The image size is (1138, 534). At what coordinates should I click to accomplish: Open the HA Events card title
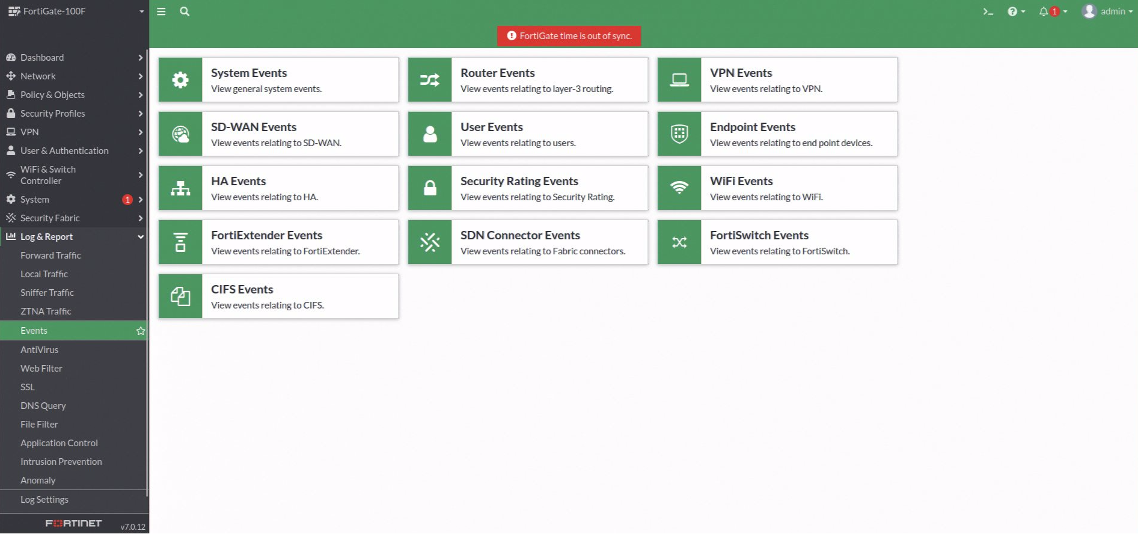(x=238, y=181)
